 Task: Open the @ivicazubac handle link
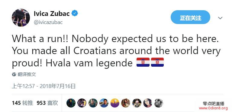pyautogui.click(x=48, y=22)
